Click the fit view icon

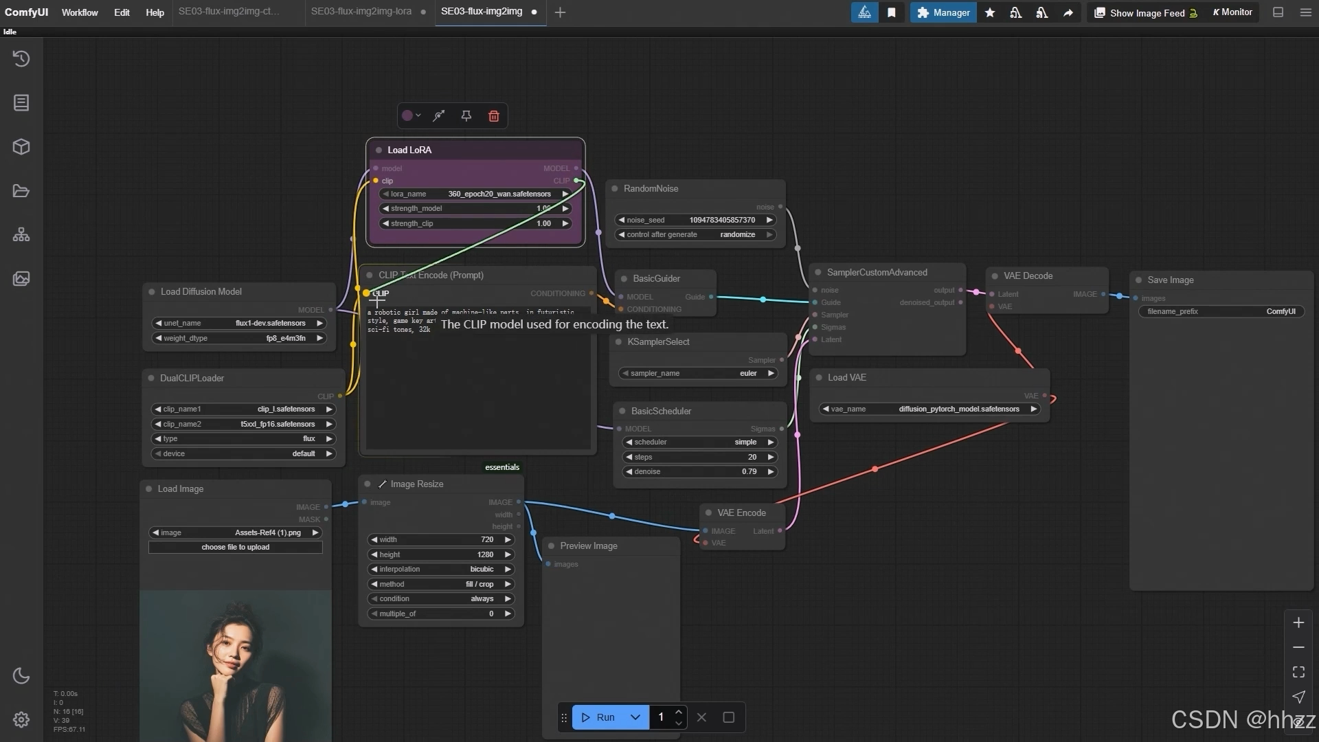pyautogui.click(x=1298, y=672)
